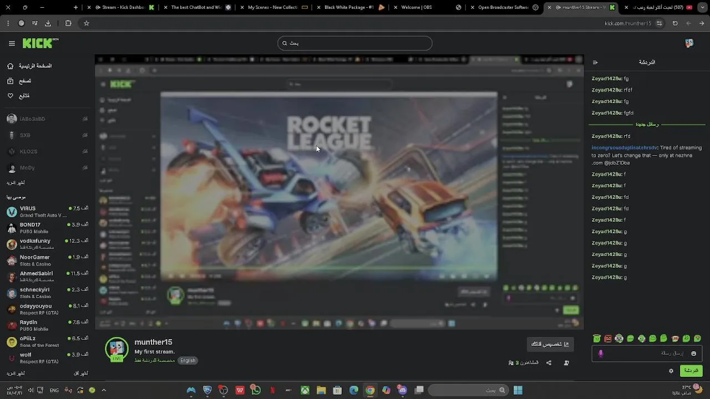
Task: Open the viewers list showing 3
Action: click(524, 363)
